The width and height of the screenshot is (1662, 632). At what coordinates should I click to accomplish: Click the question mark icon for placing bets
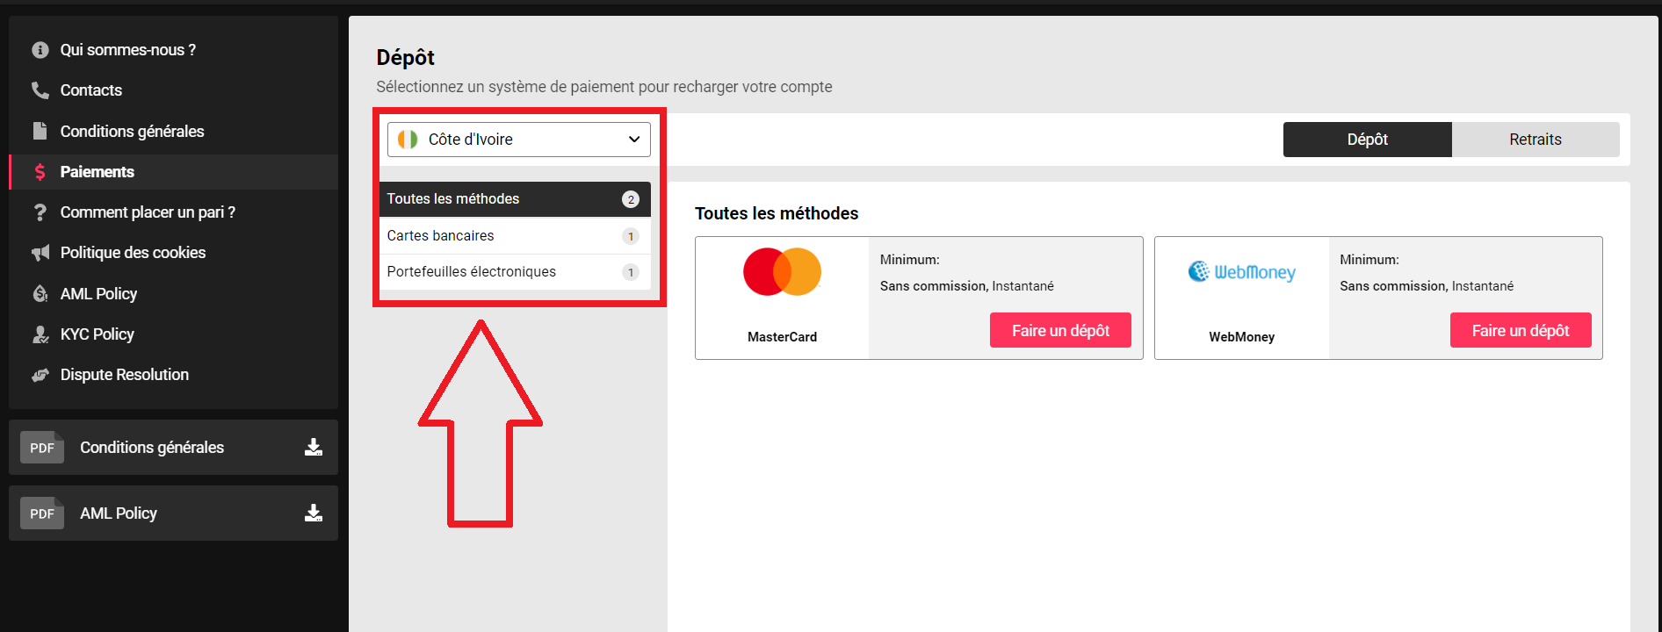(40, 212)
